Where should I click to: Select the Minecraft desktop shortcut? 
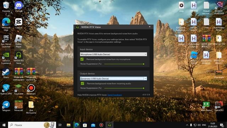(x=18, y=106)
